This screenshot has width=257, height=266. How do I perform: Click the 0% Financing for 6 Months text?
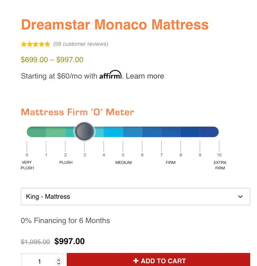point(65,221)
